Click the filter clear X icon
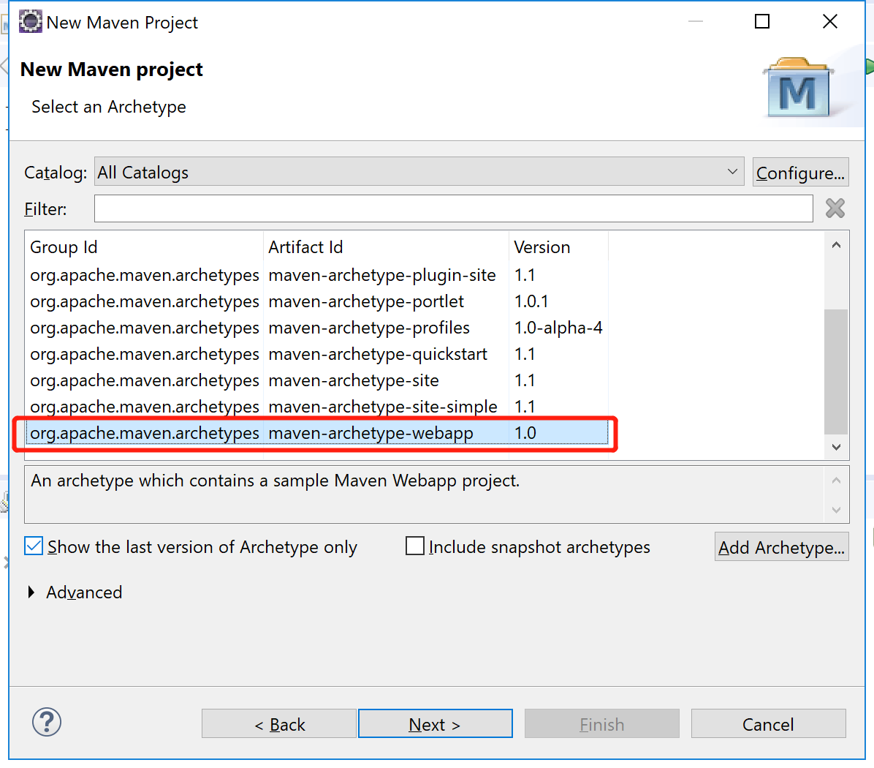This screenshot has height=768, width=874. click(x=835, y=208)
